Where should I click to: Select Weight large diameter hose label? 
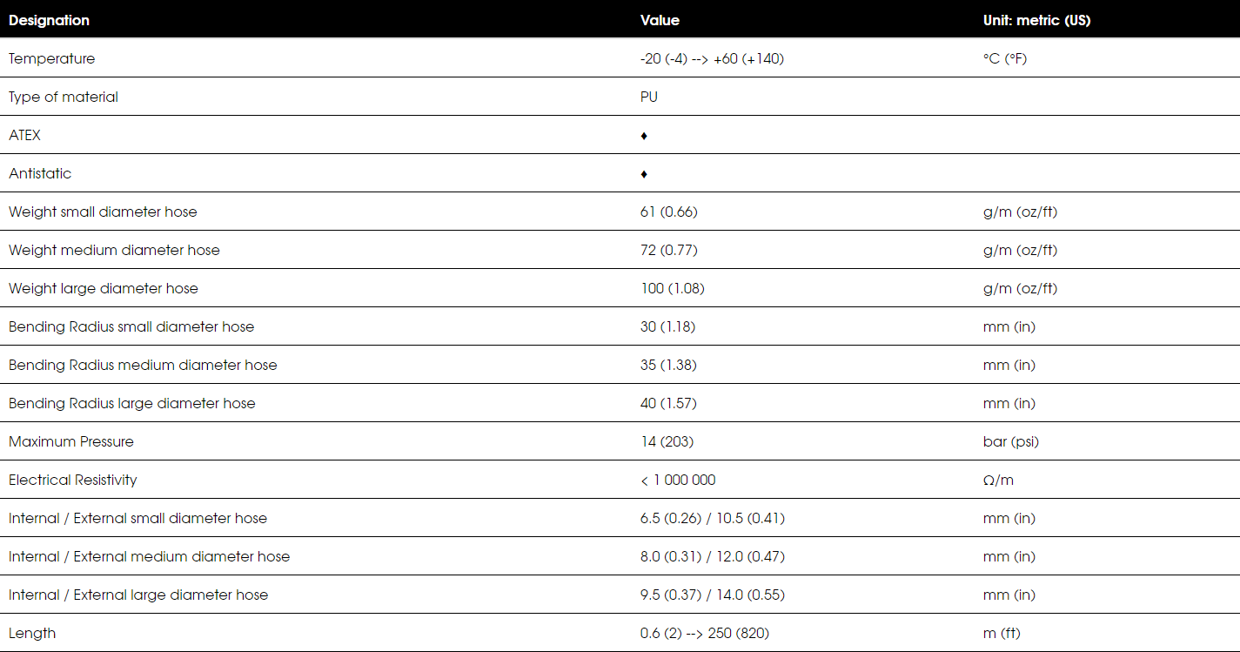coord(104,288)
